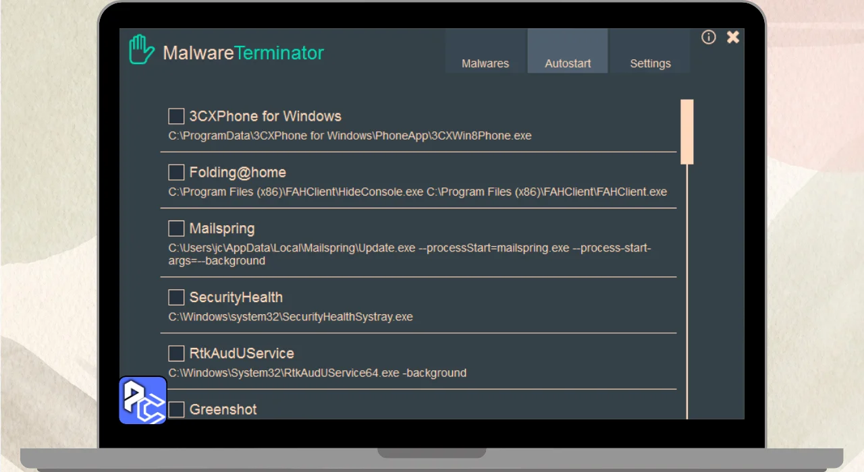This screenshot has height=472, width=864.
Task: Click the 3CXPhone for Windows entry name
Action: (265, 116)
